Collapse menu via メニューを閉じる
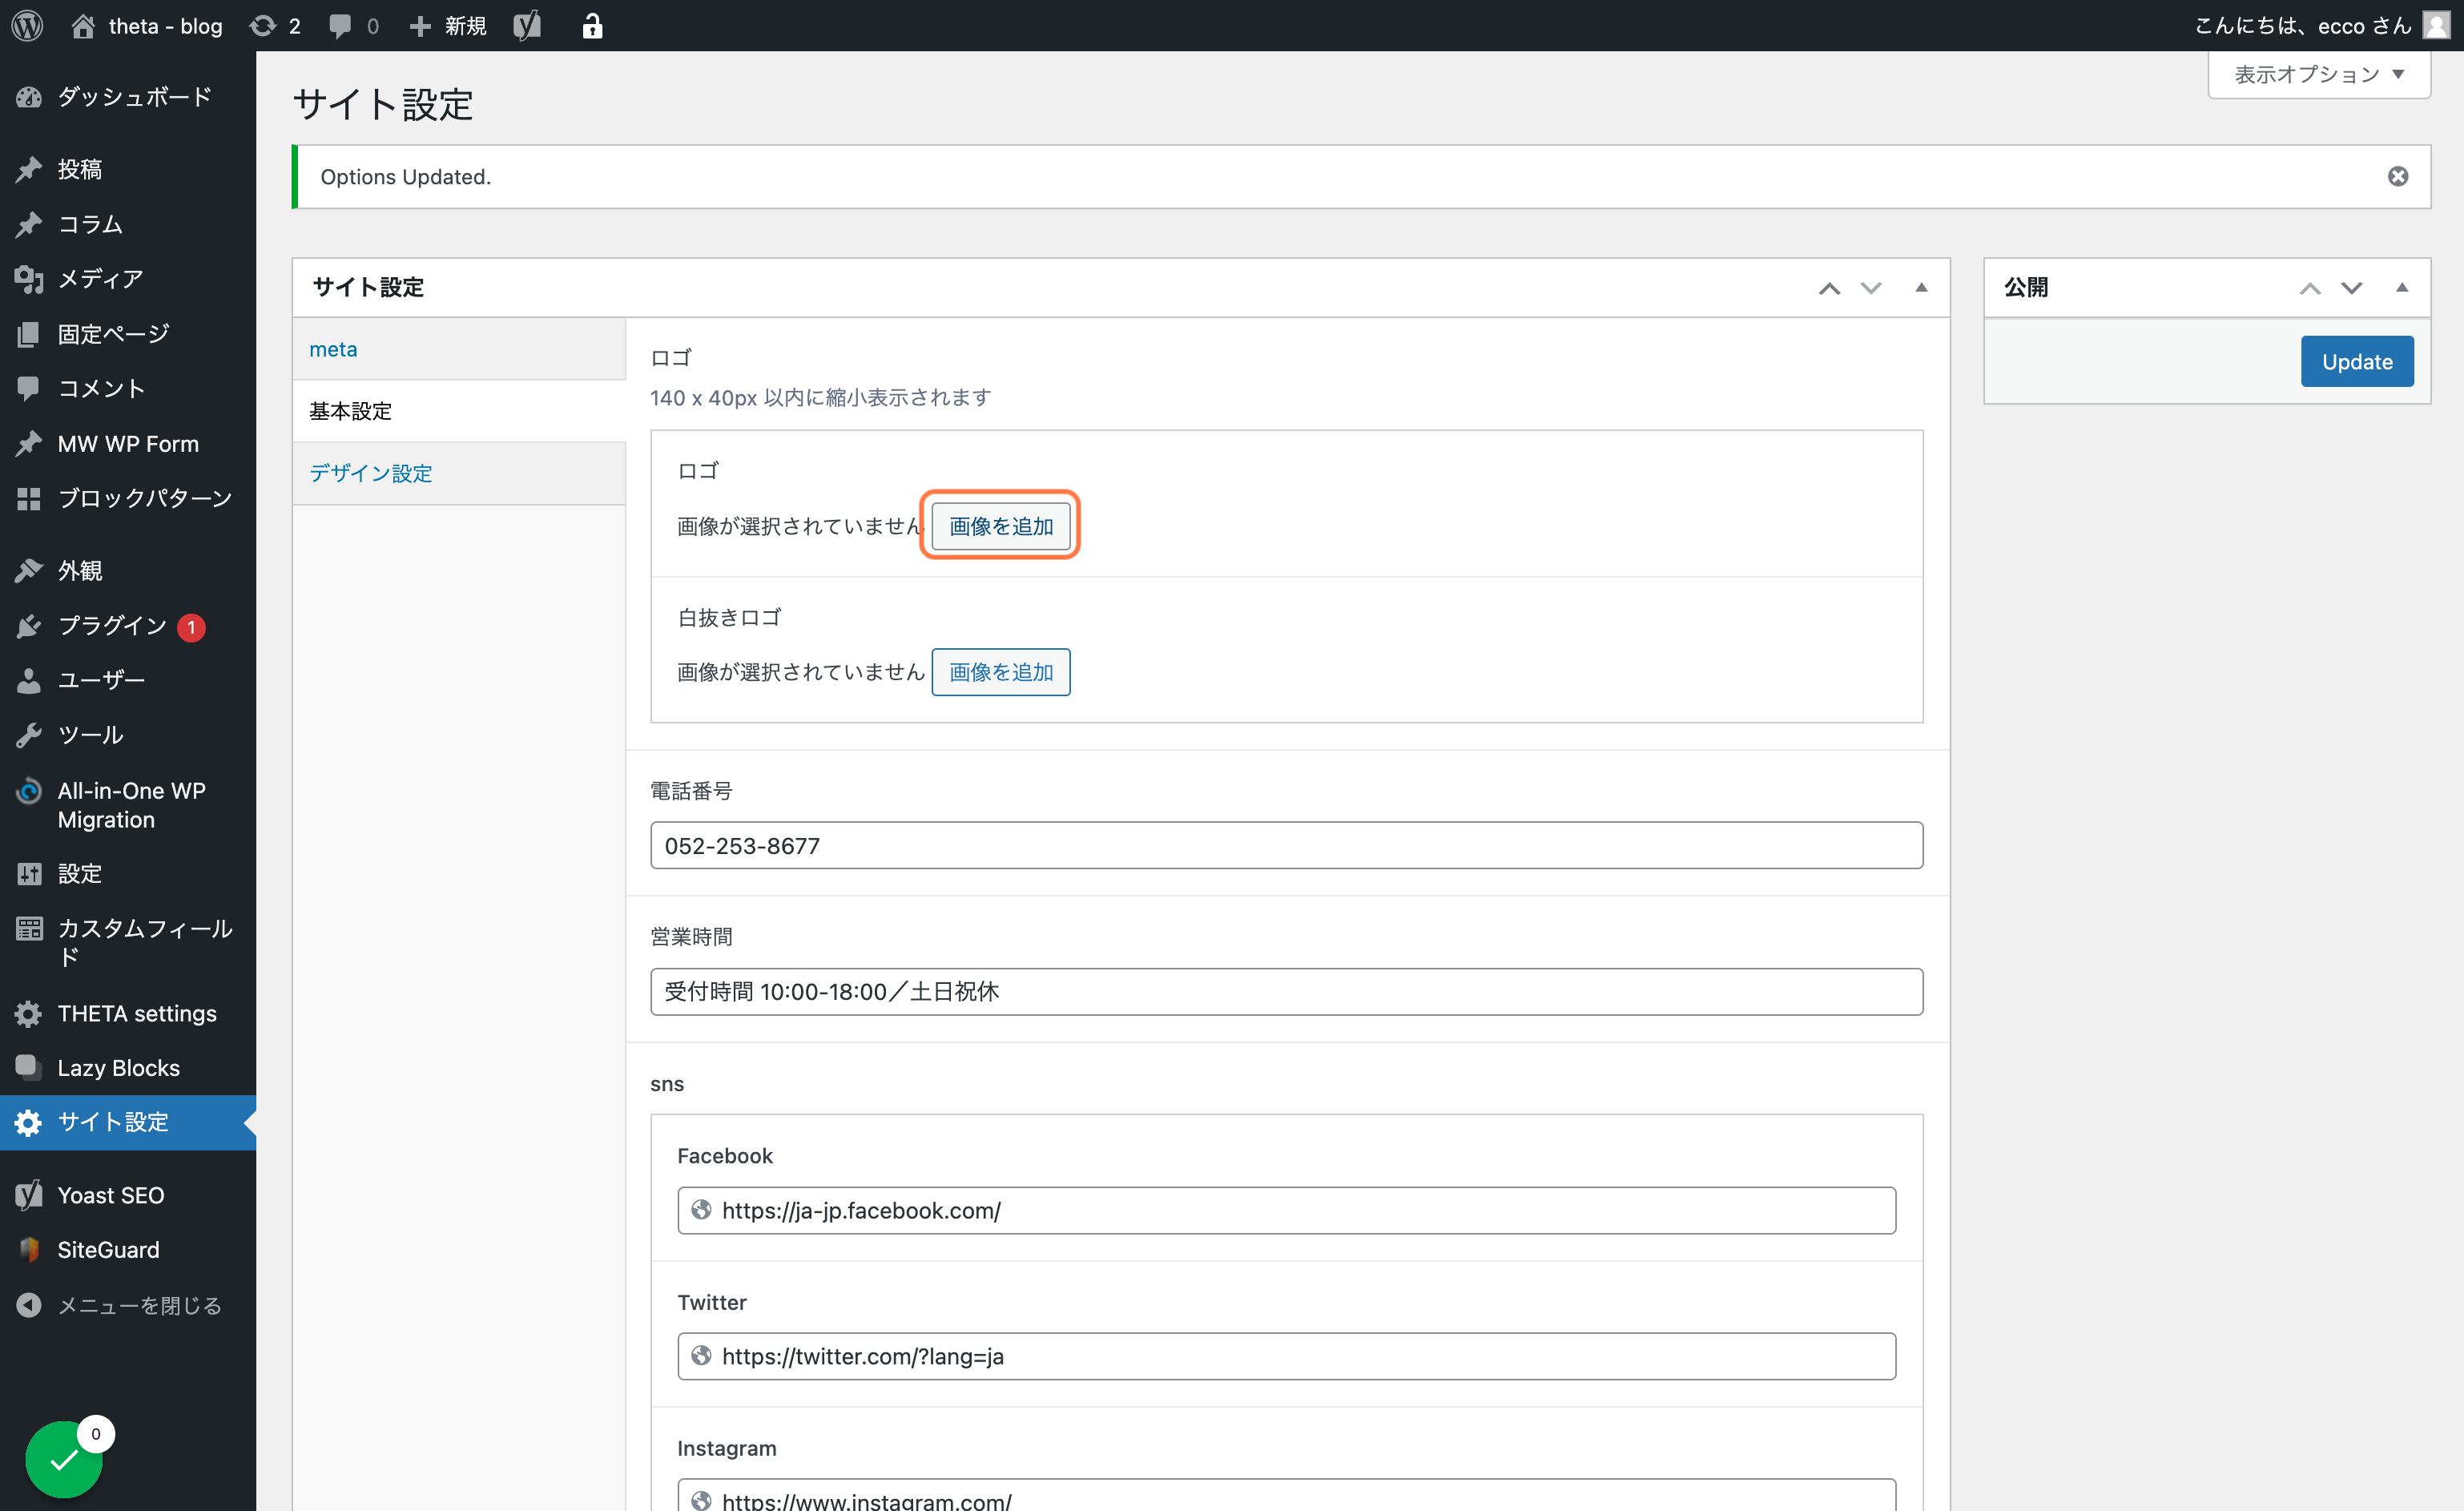 click(x=128, y=1305)
